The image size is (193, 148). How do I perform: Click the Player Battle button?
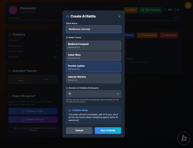[x=147, y=35]
